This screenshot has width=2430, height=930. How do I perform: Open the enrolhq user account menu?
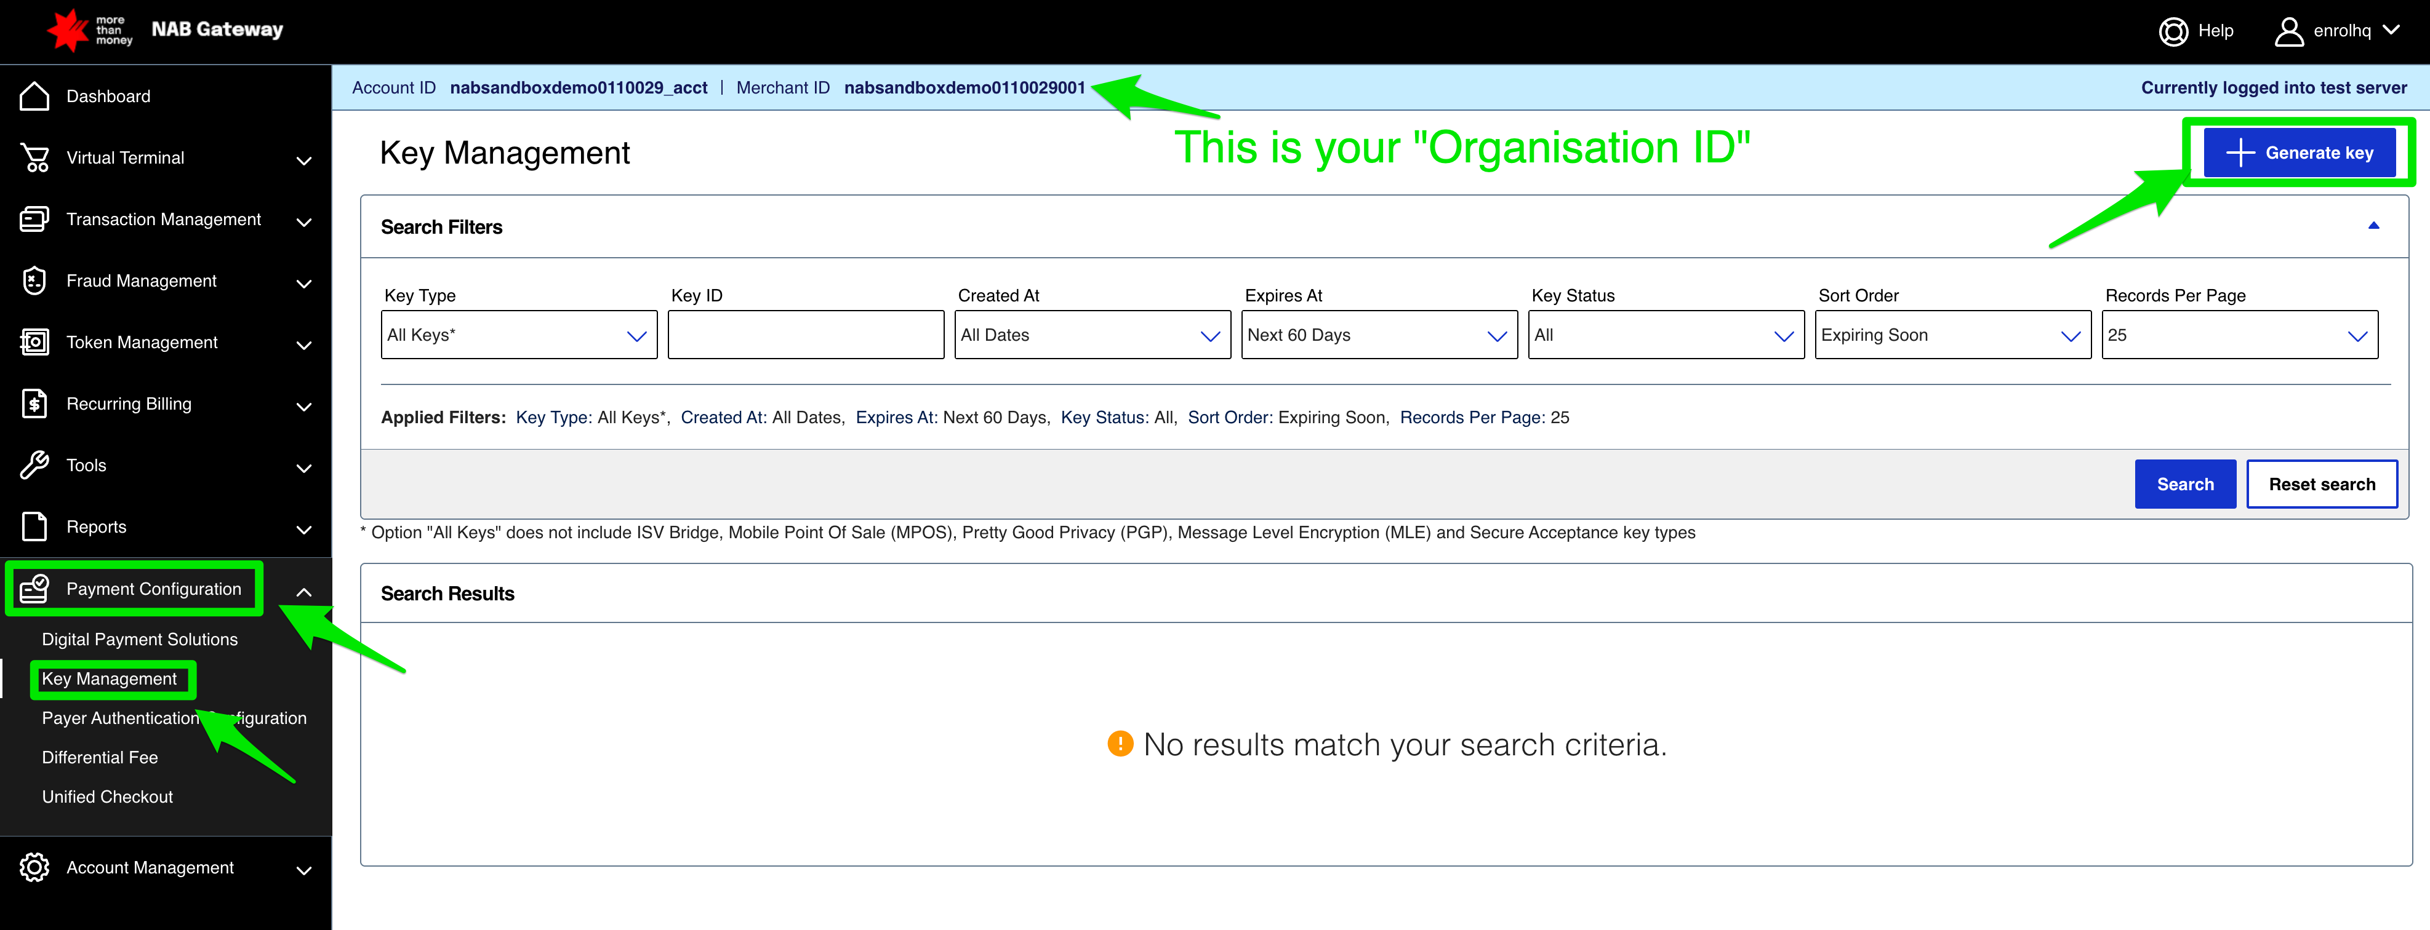tap(2338, 31)
